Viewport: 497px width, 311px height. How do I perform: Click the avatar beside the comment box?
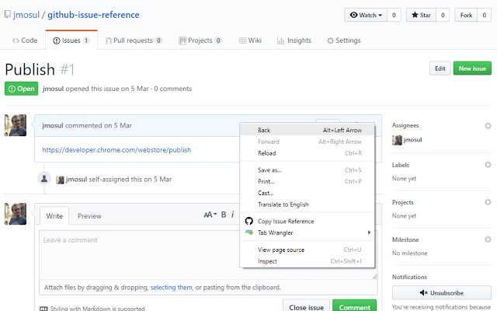[16, 214]
